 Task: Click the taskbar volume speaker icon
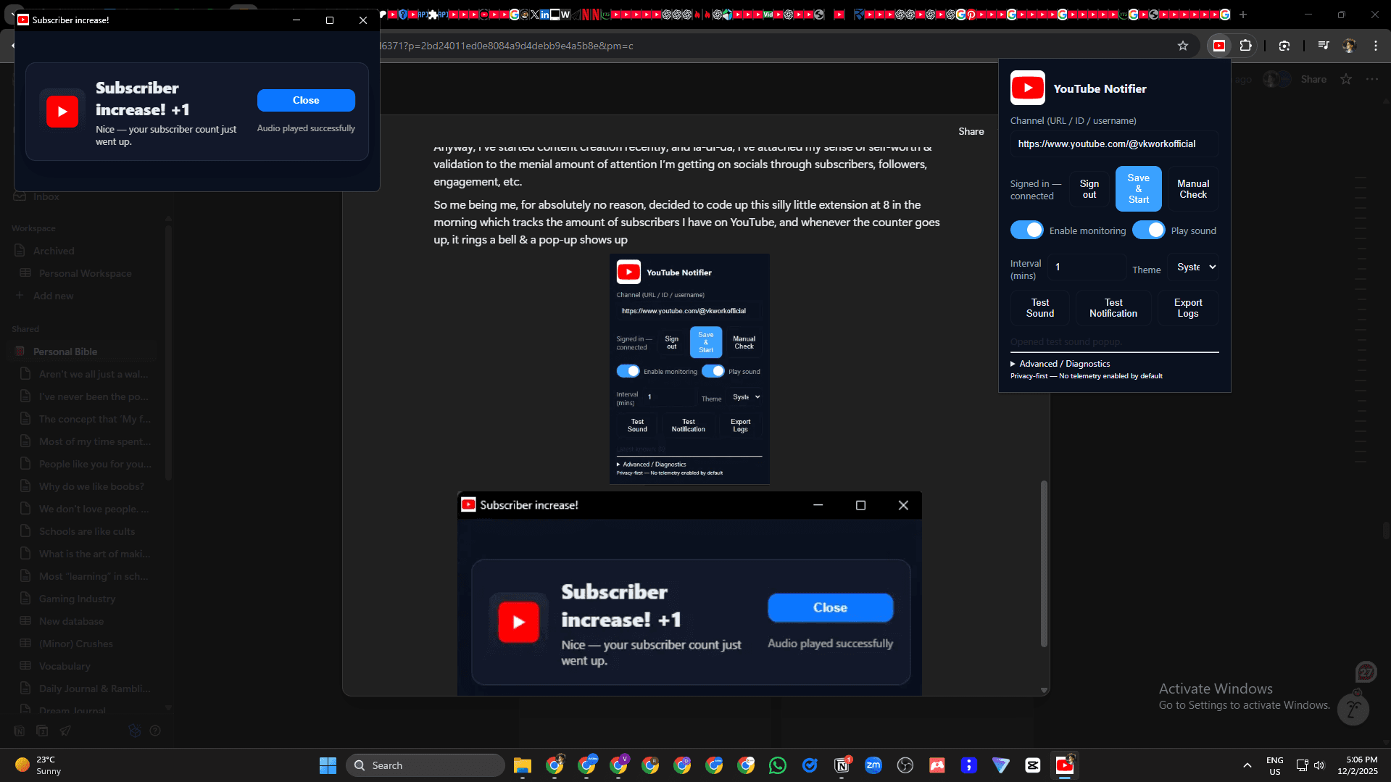[1319, 765]
